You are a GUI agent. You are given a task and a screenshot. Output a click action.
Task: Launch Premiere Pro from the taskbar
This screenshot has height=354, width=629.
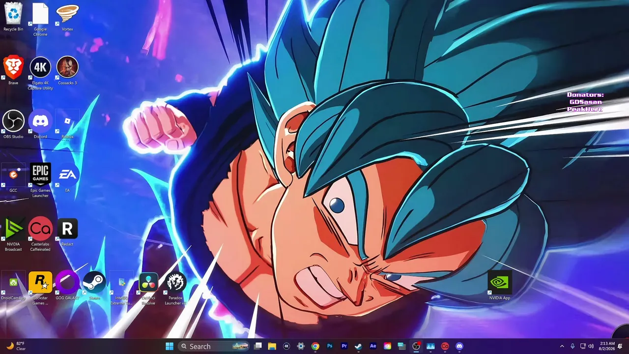click(x=344, y=346)
